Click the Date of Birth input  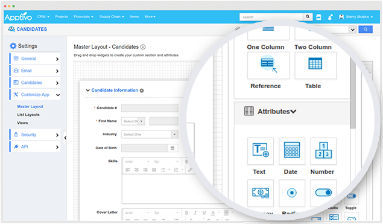pos(144,148)
